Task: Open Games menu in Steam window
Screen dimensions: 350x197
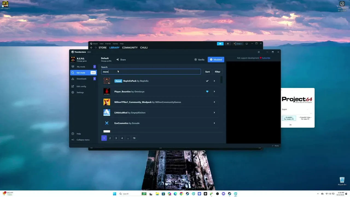Action: [115, 44]
